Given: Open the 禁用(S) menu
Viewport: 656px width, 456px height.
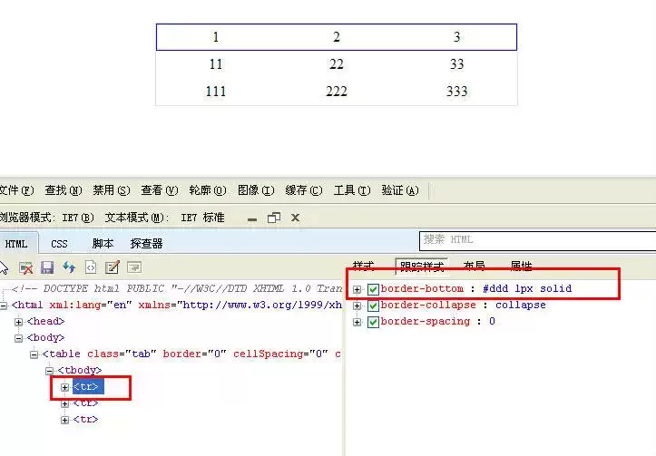Looking at the screenshot, I should pos(112,190).
